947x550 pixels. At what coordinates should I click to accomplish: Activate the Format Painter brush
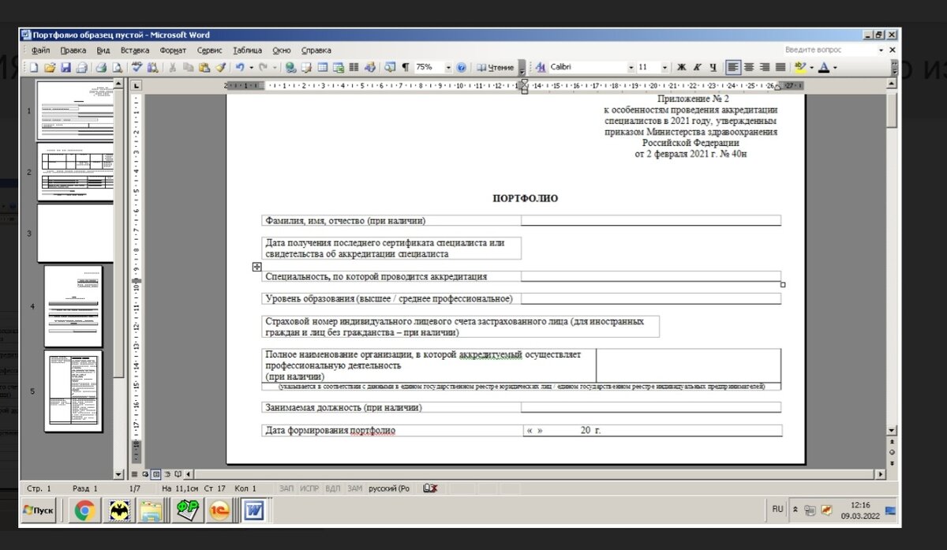[x=220, y=68]
